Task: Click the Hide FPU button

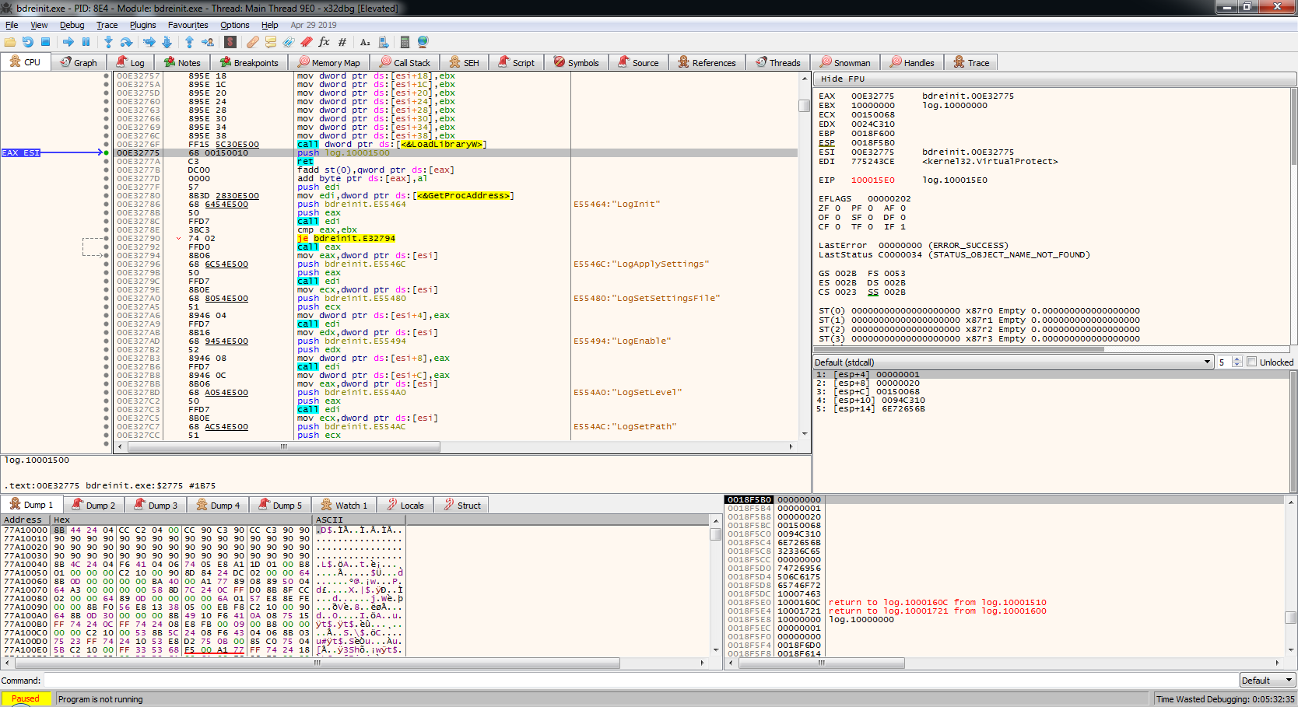Action: point(843,79)
